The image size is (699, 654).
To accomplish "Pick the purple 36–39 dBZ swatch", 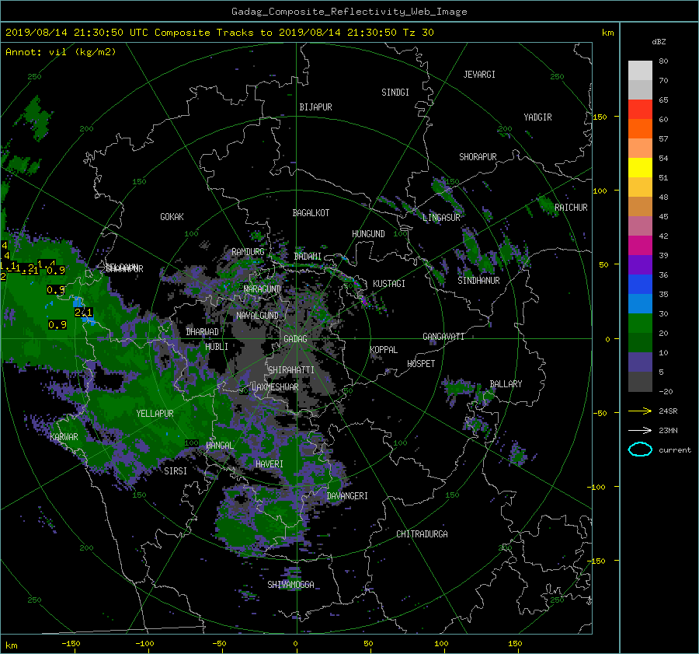I will [640, 264].
